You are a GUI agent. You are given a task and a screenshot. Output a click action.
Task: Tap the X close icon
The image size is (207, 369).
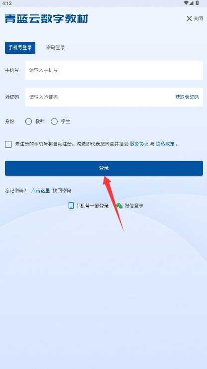pos(189,18)
